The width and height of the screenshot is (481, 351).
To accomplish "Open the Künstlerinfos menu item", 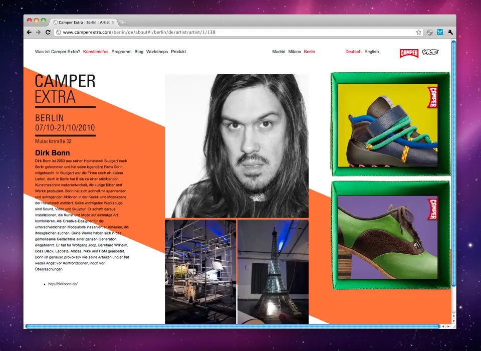I will tap(96, 52).
